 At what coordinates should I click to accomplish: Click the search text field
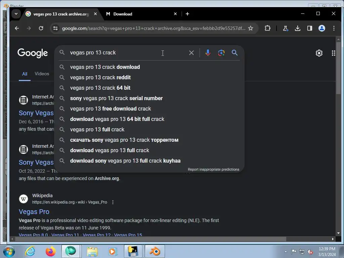pyautogui.click(x=127, y=53)
